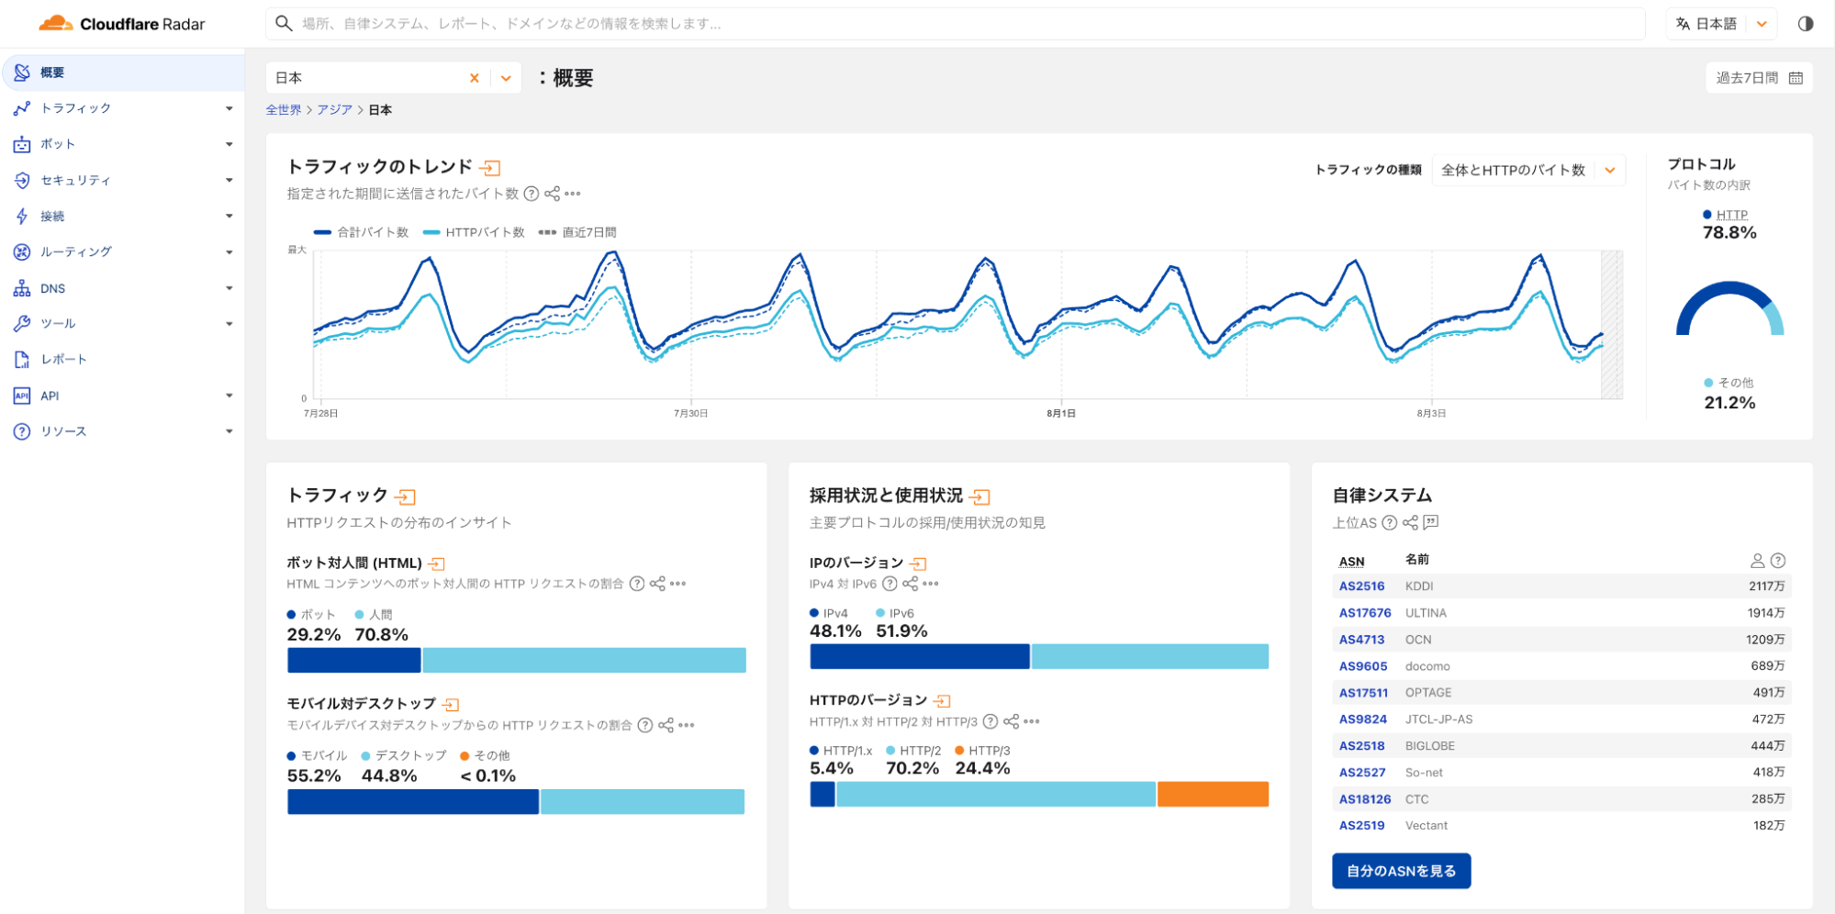Open the IPのバージョン detail arrow
The height and width of the screenshot is (914, 1835).
pos(918,563)
